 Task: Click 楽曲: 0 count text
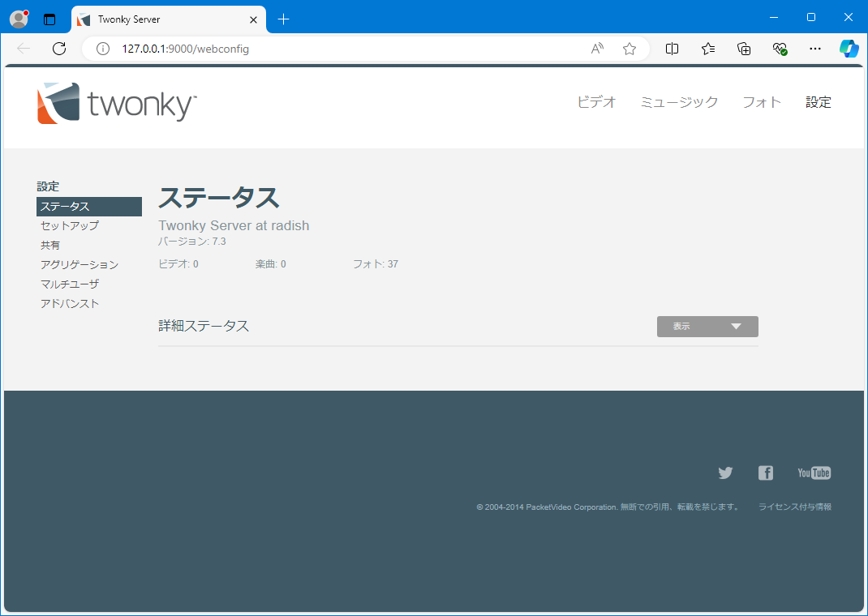click(271, 264)
